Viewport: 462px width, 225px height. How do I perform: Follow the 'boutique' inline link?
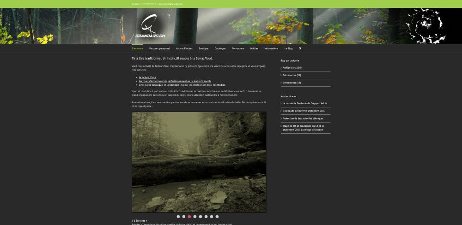click(x=174, y=85)
